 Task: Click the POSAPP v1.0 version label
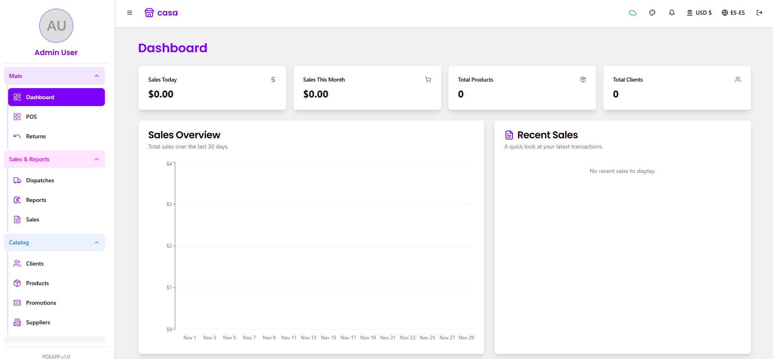[56, 357]
